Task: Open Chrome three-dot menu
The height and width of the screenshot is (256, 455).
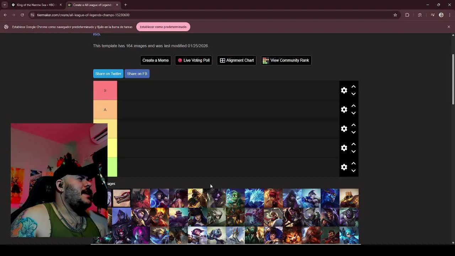Action: tap(450, 15)
